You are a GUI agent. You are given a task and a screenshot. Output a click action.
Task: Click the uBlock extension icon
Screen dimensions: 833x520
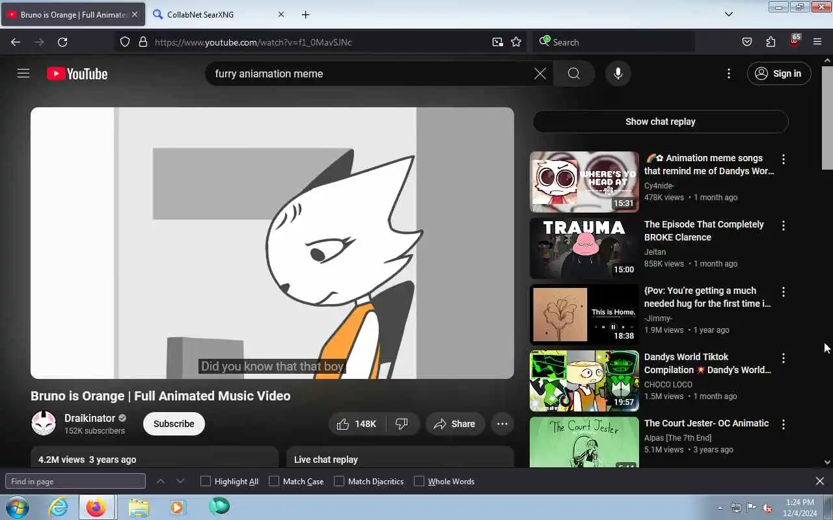point(794,42)
